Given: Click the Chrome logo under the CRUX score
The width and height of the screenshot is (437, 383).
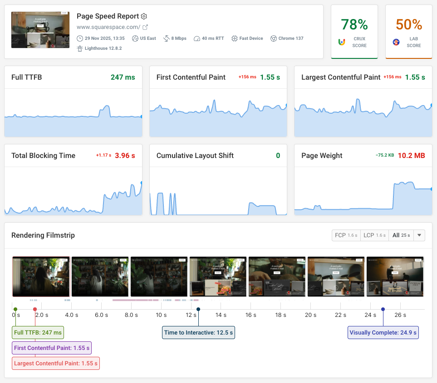Looking at the screenshot, I should tap(342, 42).
